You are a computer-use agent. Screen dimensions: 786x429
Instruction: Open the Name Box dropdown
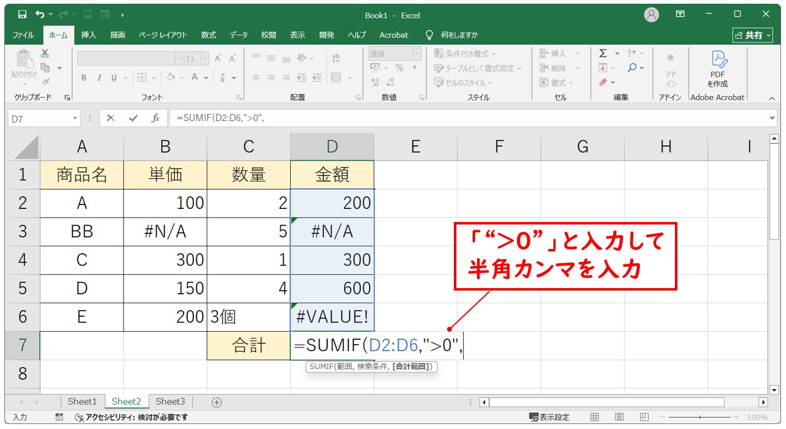(76, 118)
